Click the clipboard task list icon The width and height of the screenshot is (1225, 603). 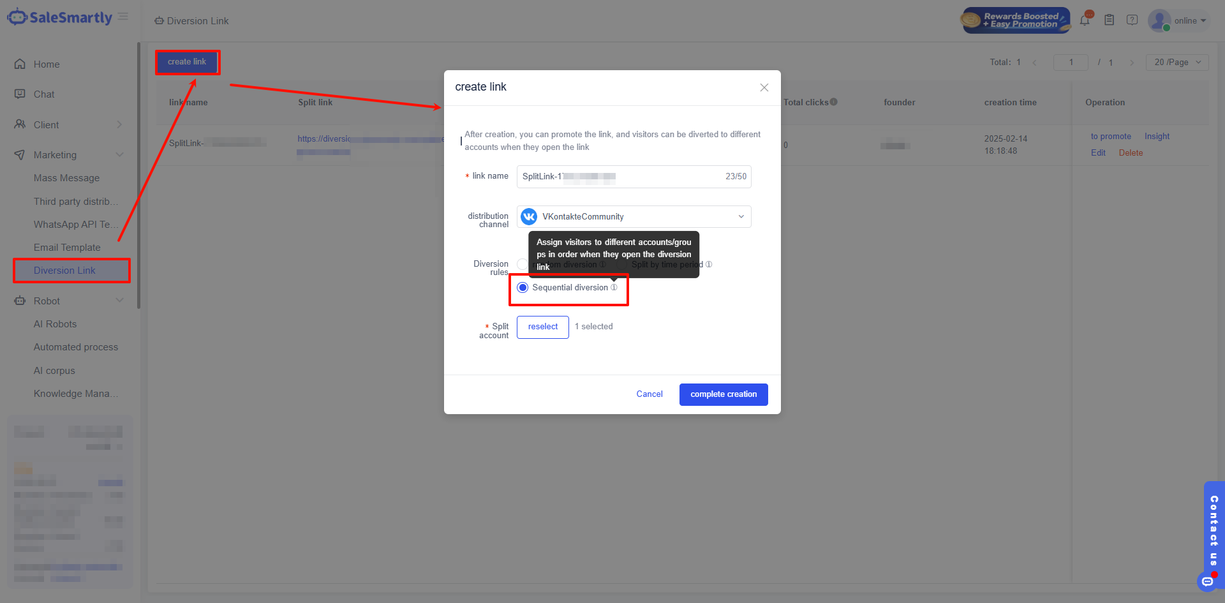pos(1109,20)
